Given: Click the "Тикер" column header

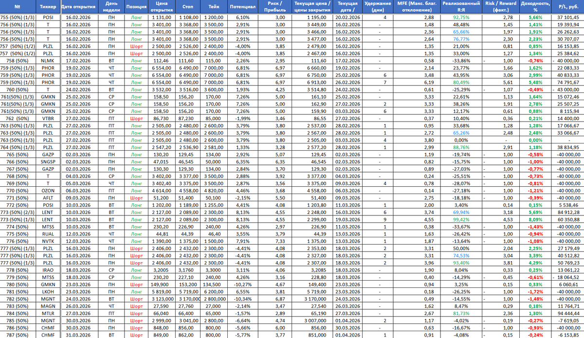Looking at the screenshot, I should click(48, 7).
